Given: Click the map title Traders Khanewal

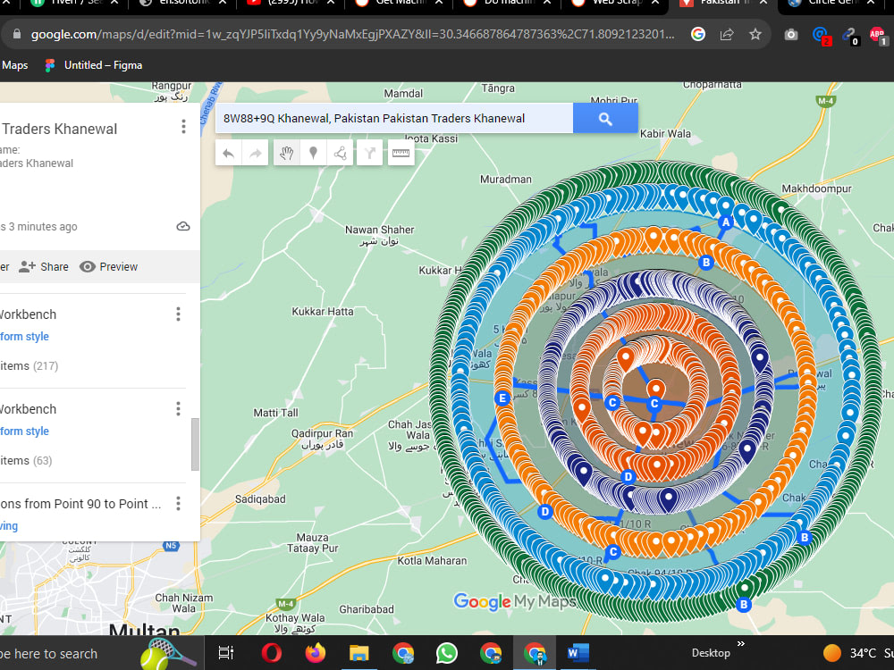Looking at the screenshot, I should [59, 129].
